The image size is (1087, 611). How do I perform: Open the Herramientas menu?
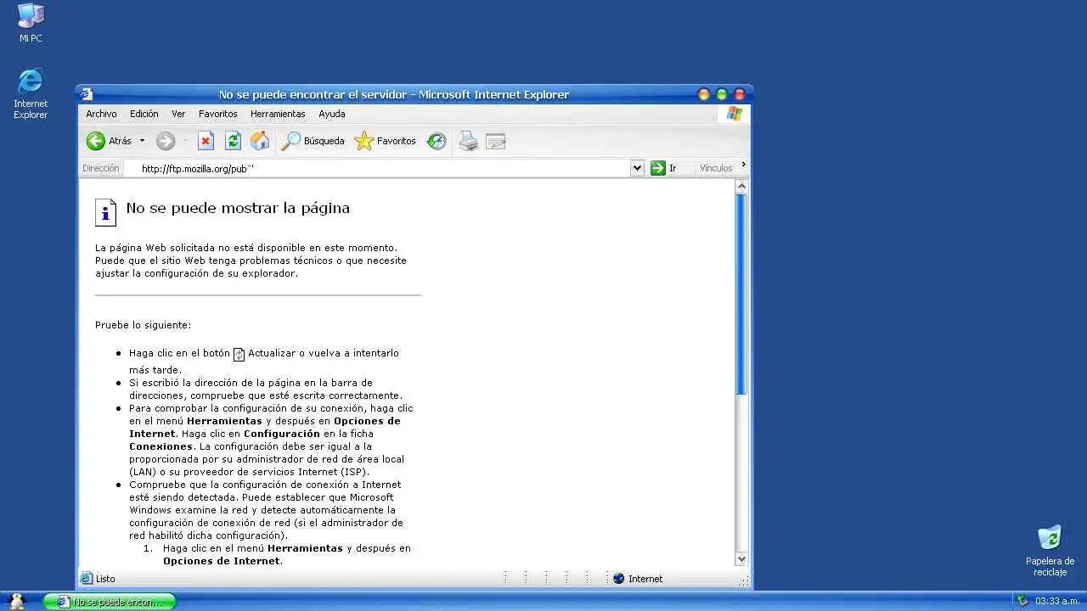pos(278,114)
